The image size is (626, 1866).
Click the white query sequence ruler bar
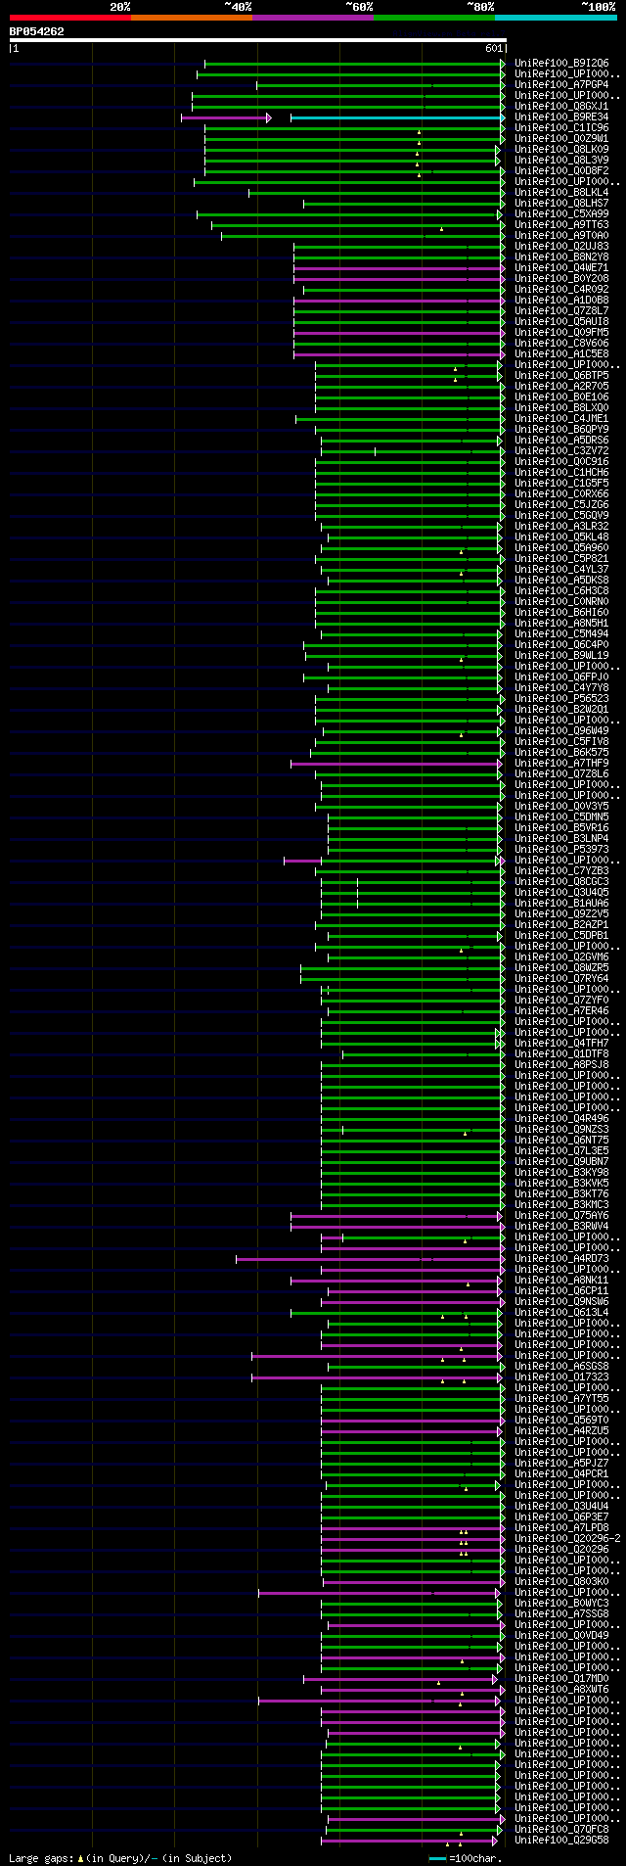point(258,40)
